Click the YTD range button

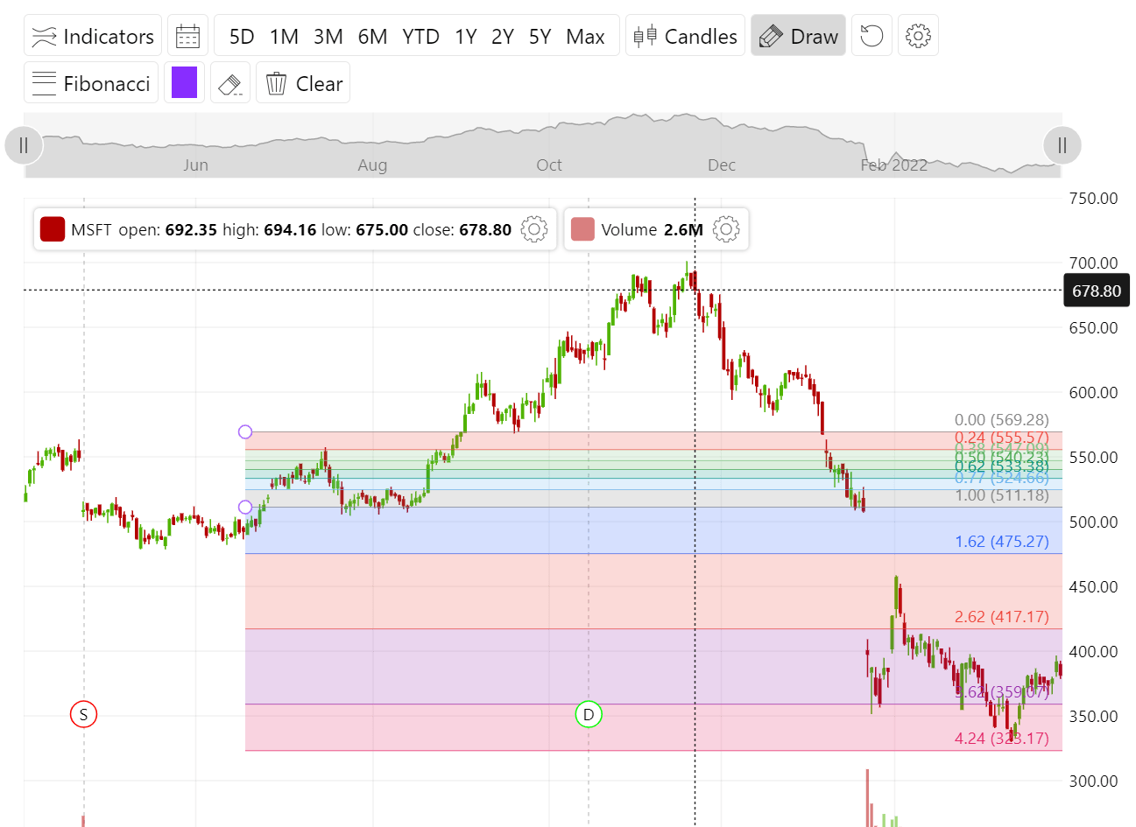click(x=421, y=36)
